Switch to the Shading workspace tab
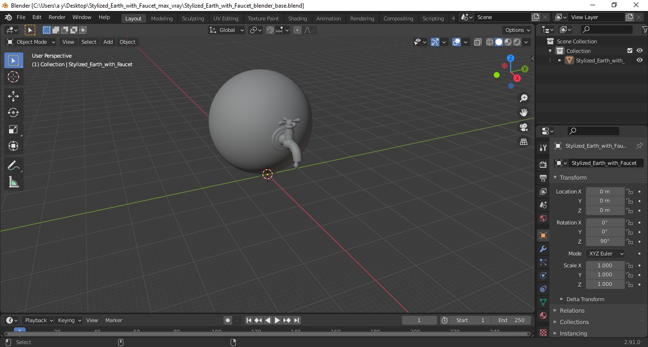648x347 pixels. (x=297, y=18)
